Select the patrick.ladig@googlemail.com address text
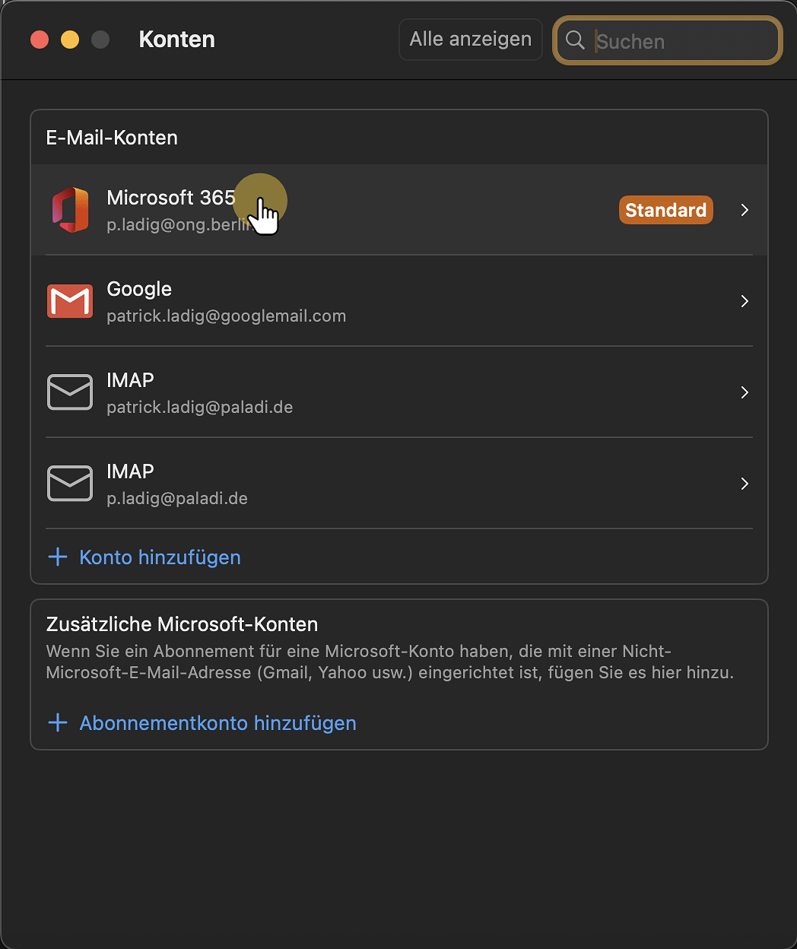This screenshot has width=797, height=949. tap(226, 316)
